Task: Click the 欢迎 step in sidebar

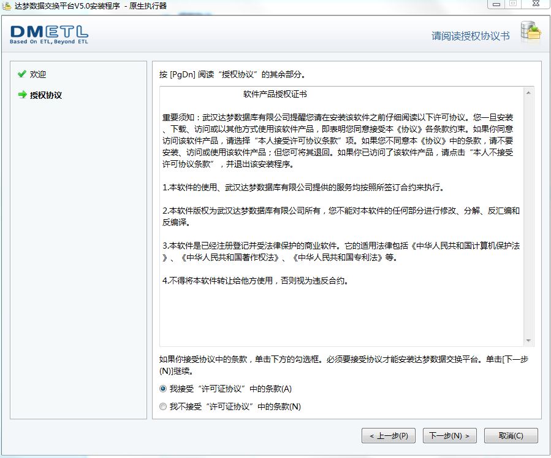Action: pyautogui.click(x=38, y=74)
